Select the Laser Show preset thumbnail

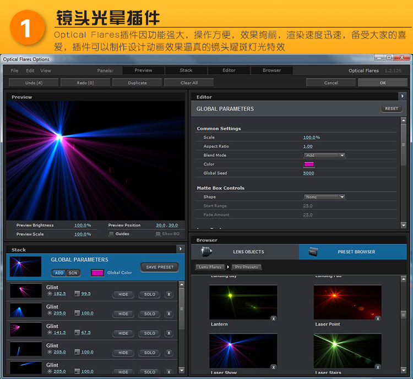pyautogui.click(x=243, y=351)
